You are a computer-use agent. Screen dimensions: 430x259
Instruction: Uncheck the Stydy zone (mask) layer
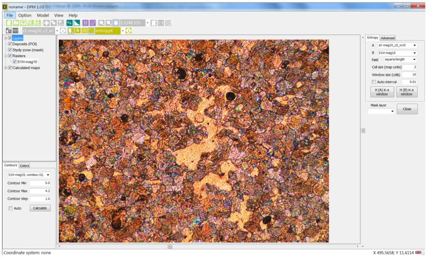click(10, 49)
